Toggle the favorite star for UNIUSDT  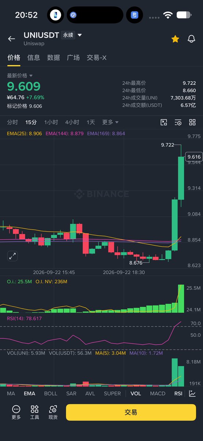(x=175, y=39)
